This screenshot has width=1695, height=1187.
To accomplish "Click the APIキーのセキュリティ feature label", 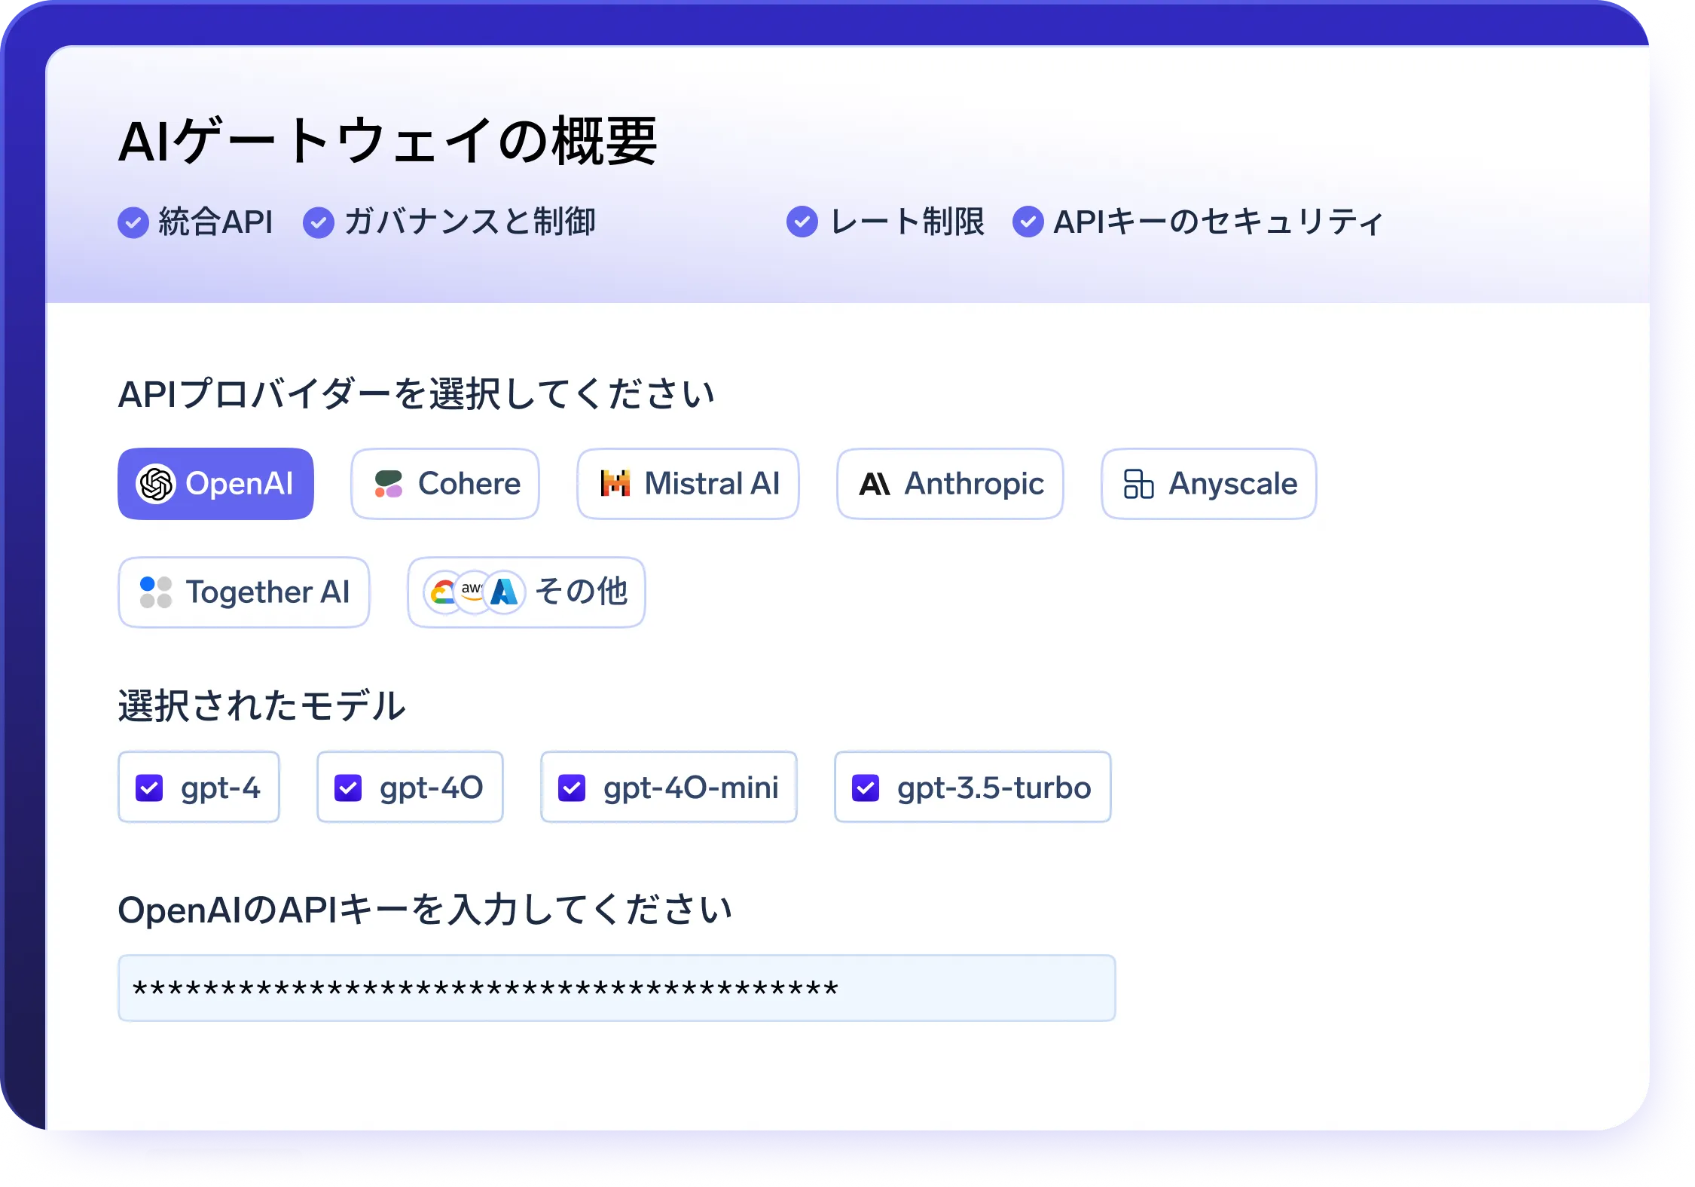I will 1218,222.
